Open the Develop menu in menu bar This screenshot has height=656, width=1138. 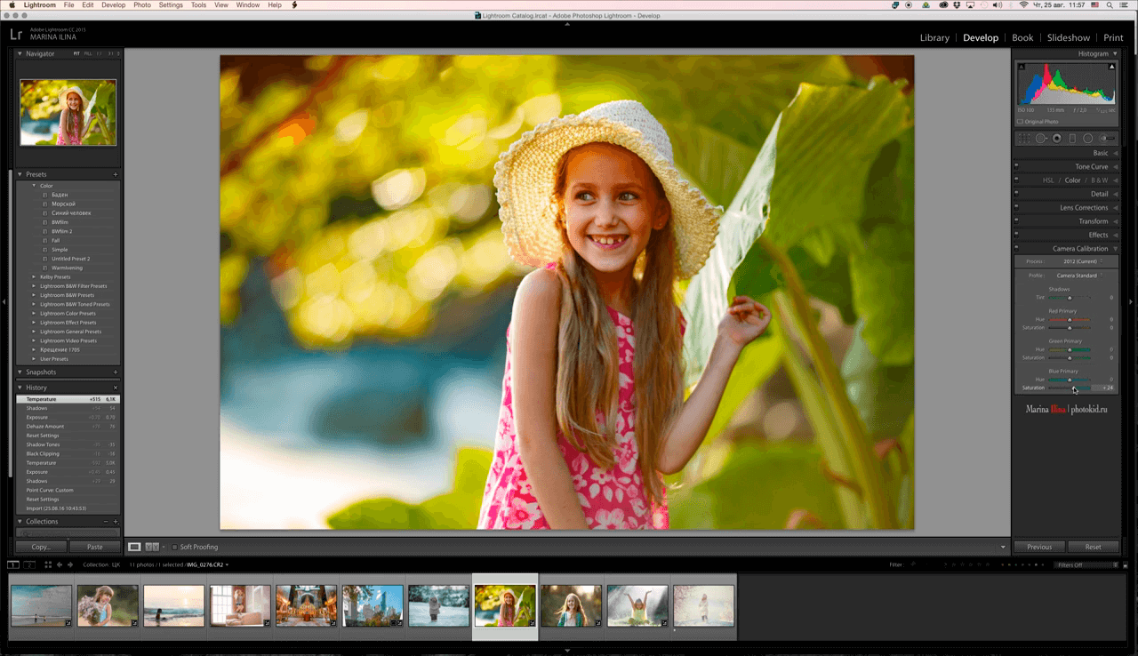(x=113, y=5)
